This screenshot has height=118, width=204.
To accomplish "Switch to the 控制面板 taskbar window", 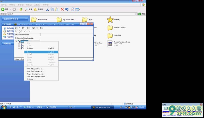I will tap(57, 107).
